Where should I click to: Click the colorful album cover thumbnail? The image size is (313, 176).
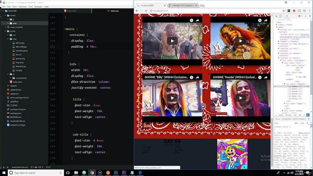point(232,154)
